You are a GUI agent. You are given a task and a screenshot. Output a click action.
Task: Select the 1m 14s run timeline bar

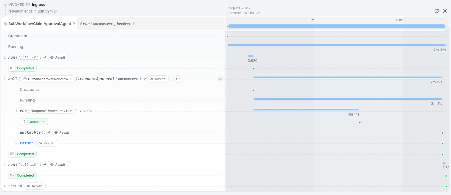306,110
